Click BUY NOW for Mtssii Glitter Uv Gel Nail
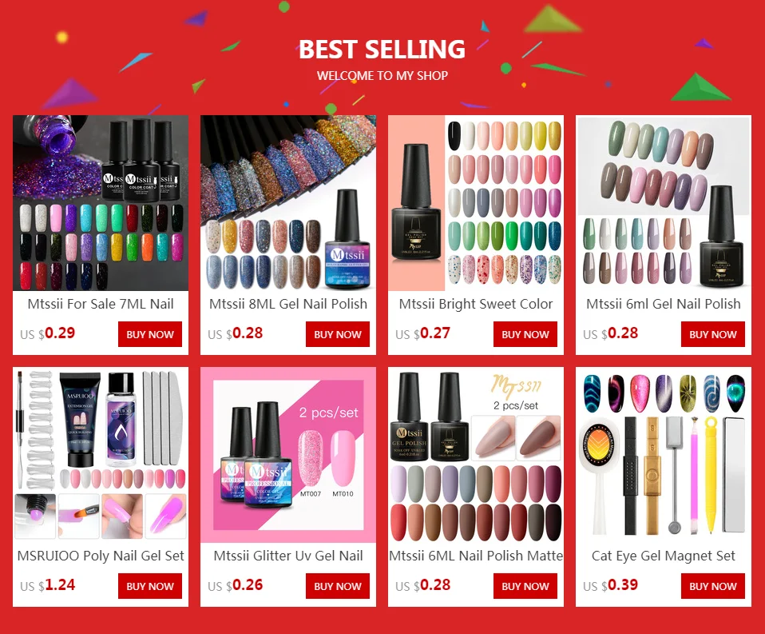The image size is (765, 634). pyautogui.click(x=338, y=586)
